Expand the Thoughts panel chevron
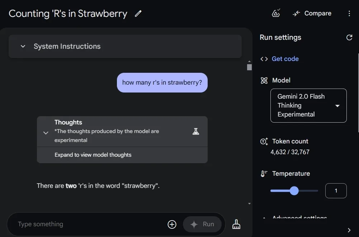 click(46, 133)
